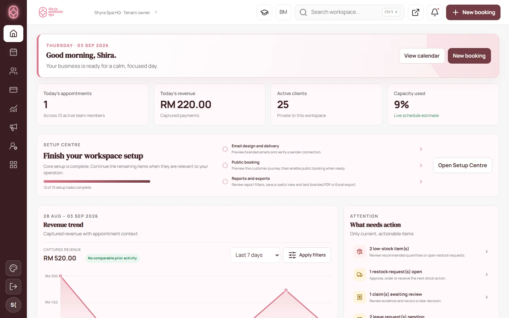Image resolution: width=509 pixels, height=318 pixels.
Task: Open Today's appointments card
Action: tap(93, 104)
